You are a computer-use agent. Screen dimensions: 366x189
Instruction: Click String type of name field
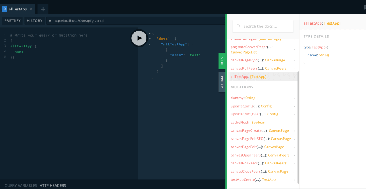(x=324, y=55)
